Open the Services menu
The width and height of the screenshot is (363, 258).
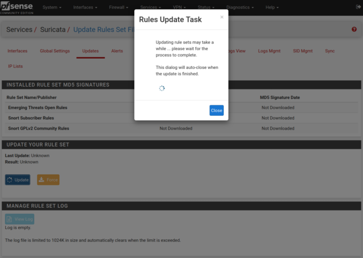(x=151, y=7)
